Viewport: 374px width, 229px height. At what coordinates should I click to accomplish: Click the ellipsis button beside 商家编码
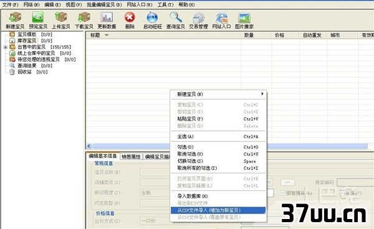[287, 182]
